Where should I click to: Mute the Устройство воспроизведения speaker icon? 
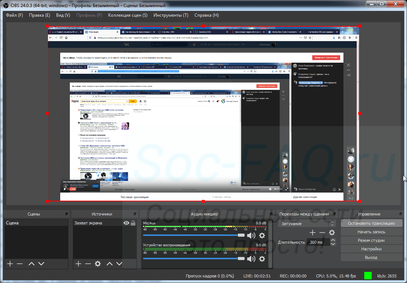pos(251,259)
